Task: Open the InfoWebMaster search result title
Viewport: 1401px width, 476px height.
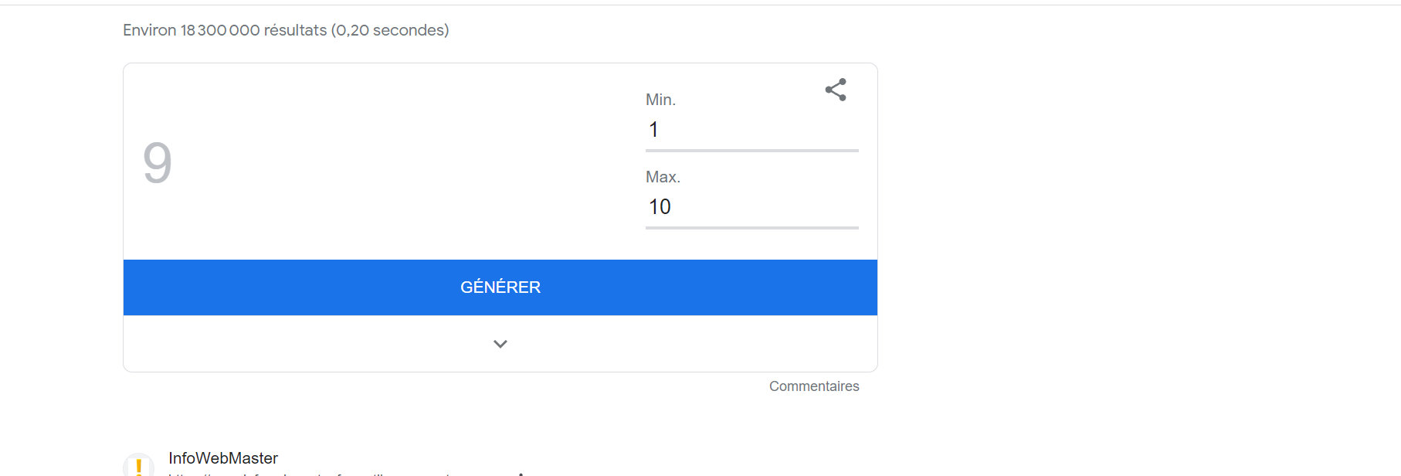Action: pyautogui.click(x=223, y=458)
